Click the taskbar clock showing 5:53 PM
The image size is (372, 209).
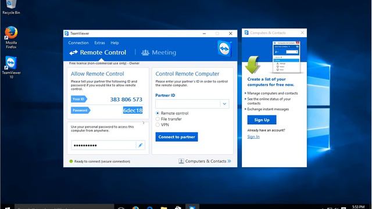point(358,207)
